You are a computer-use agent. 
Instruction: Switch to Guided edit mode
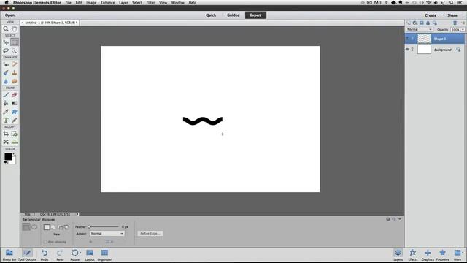233,15
